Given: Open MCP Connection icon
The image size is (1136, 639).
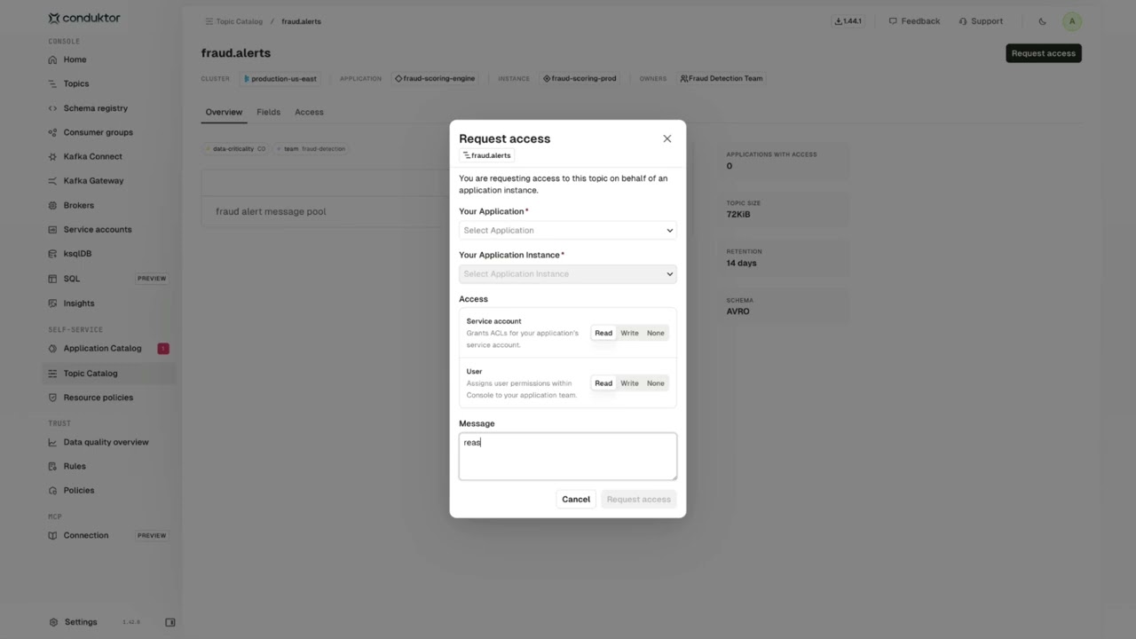Looking at the screenshot, I should click(53, 535).
